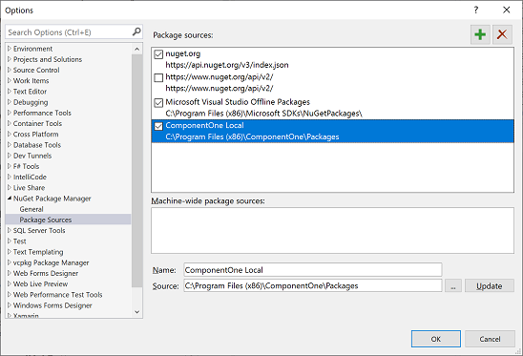This screenshot has height=356, width=523.
Task: Expand the Debugging node
Action: [x=10, y=102]
